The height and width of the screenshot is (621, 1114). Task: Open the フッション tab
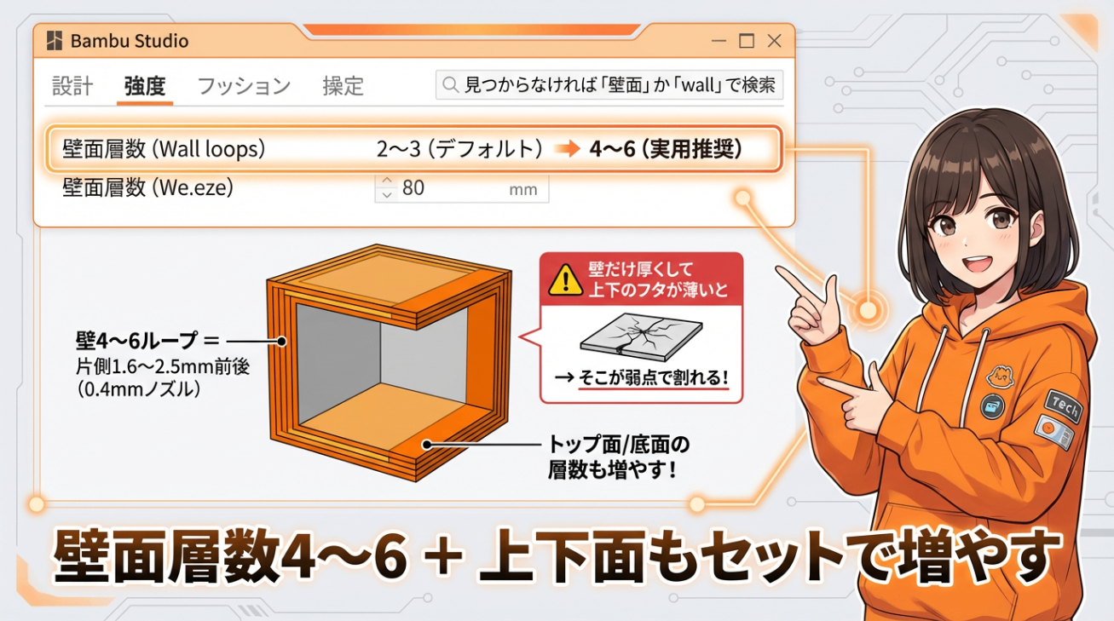[x=244, y=86]
